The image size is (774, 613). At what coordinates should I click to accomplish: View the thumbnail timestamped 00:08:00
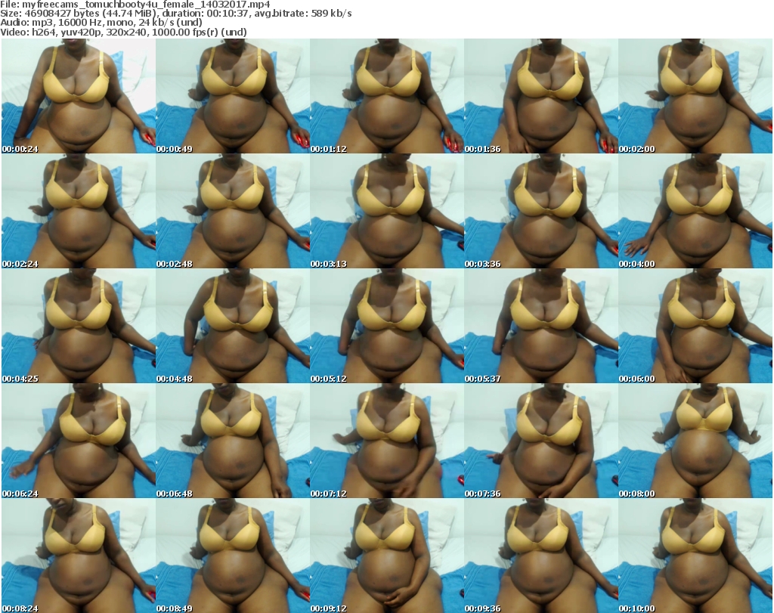695,441
